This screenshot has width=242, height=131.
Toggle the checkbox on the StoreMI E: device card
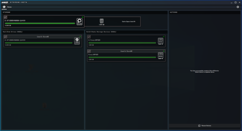[x=6, y=17]
